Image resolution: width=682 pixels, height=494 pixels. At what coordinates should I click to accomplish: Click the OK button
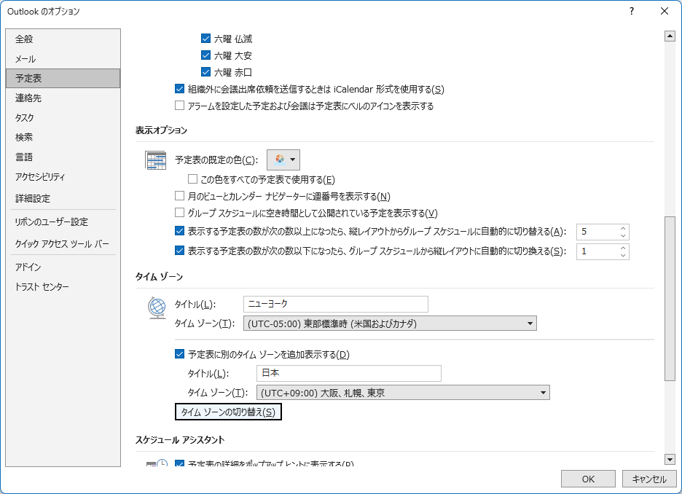pyautogui.click(x=588, y=479)
